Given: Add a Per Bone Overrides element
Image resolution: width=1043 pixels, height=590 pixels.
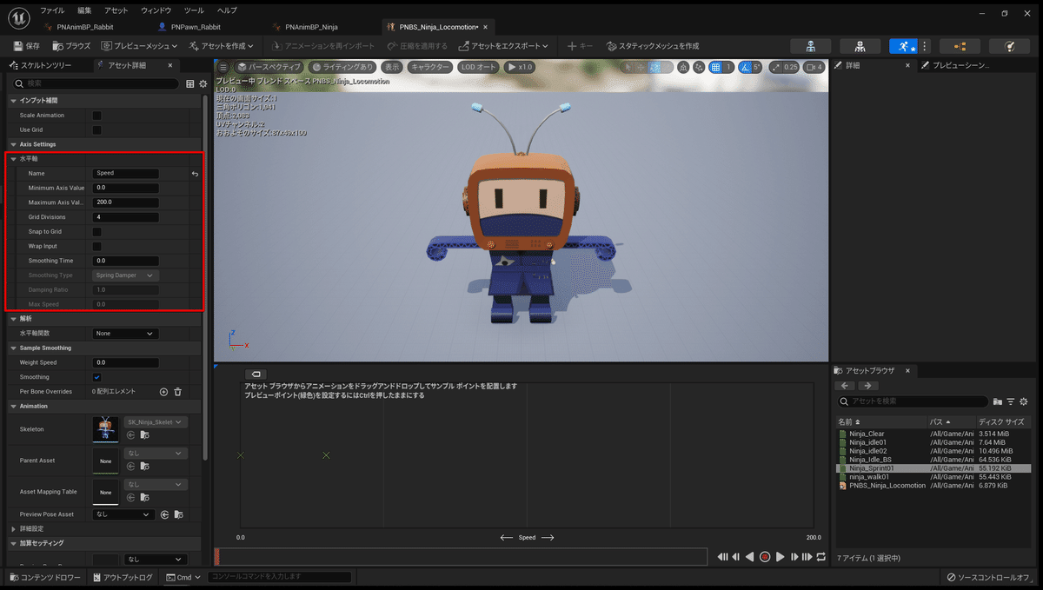Looking at the screenshot, I should tap(163, 392).
